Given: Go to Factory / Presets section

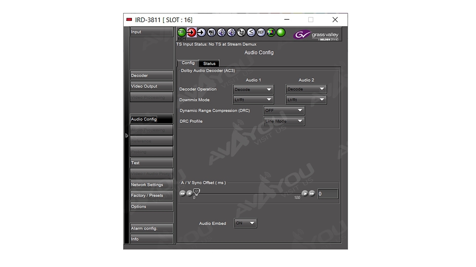Looking at the screenshot, I should tap(151, 196).
